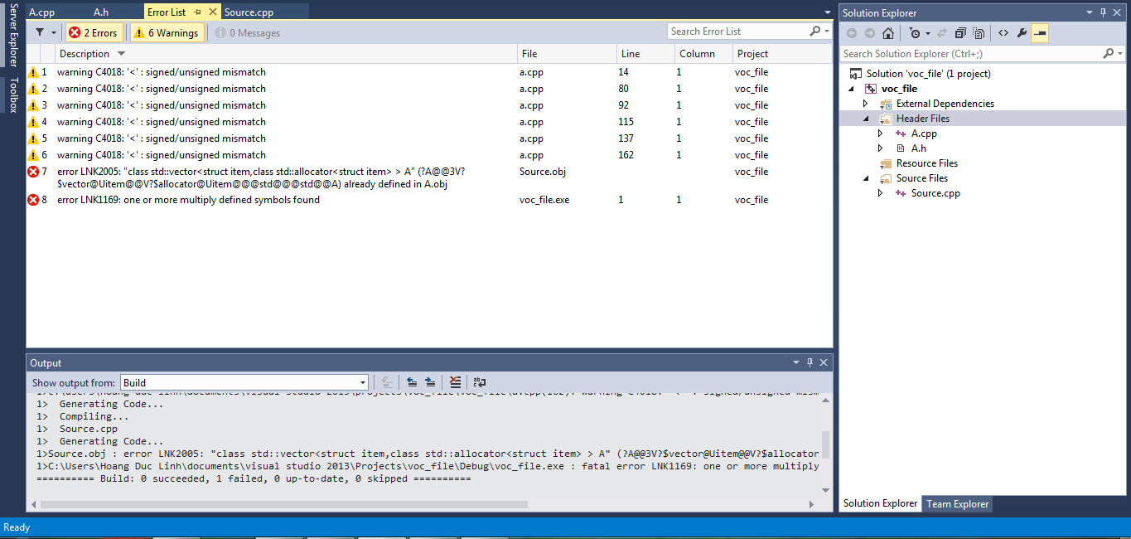
Task: Click the Search Error List field
Action: pyautogui.click(x=737, y=32)
